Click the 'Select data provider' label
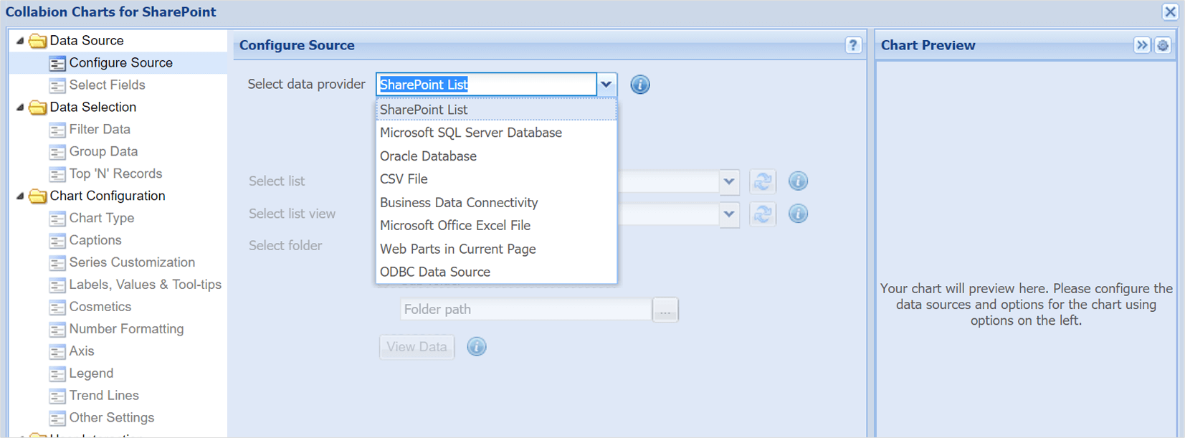This screenshot has width=1185, height=438. point(306,85)
